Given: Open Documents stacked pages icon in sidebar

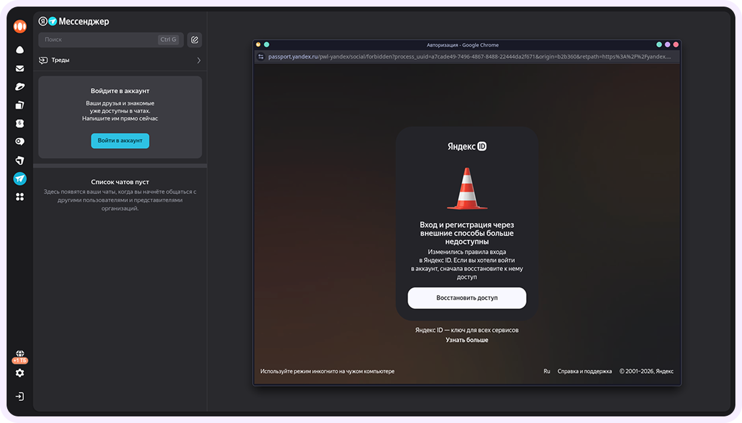Looking at the screenshot, I should 20,105.
